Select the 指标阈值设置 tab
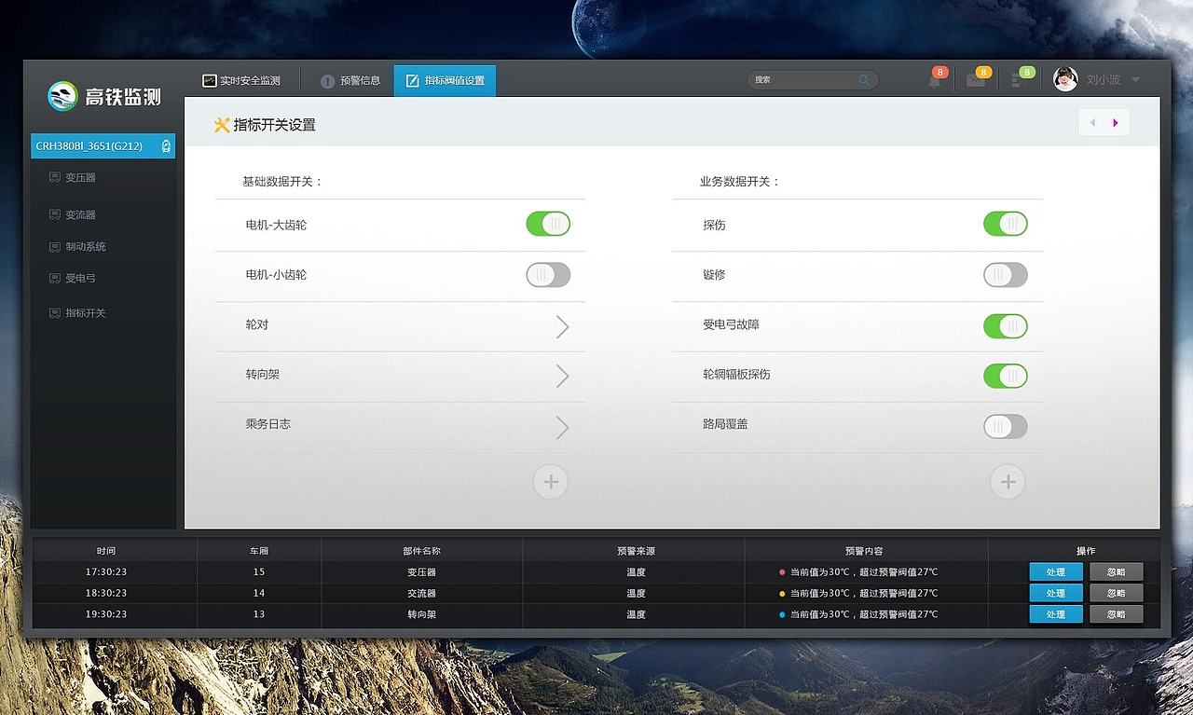The image size is (1193, 715). coord(445,81)
